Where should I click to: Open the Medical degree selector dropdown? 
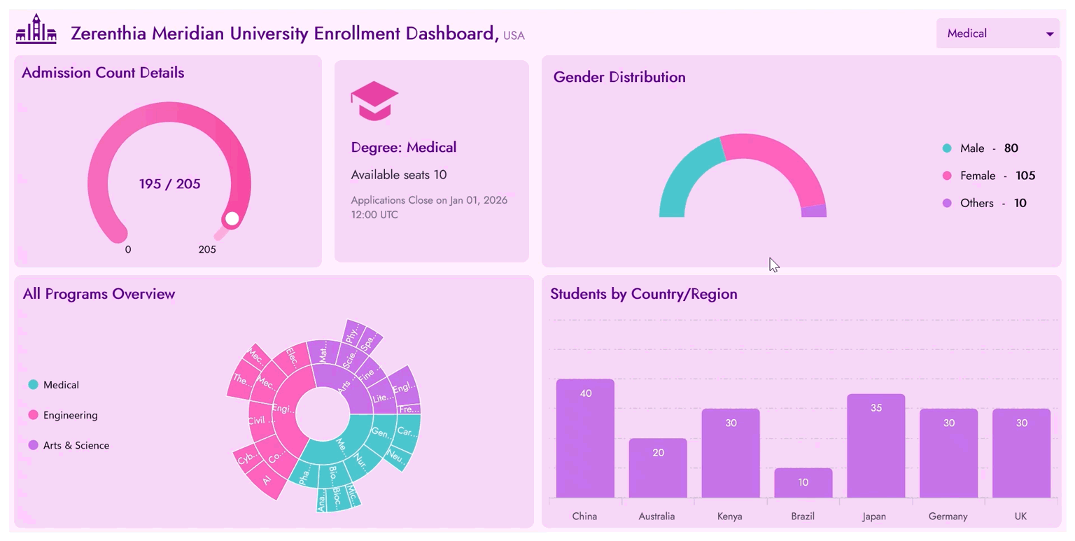pos(997,33)
